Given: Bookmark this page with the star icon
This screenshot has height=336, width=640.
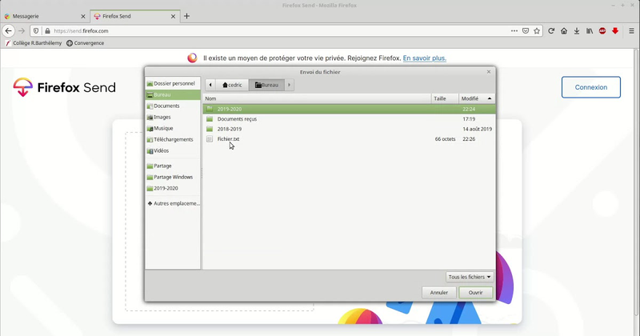Looking at the screenshot, I should pos(538,31).
